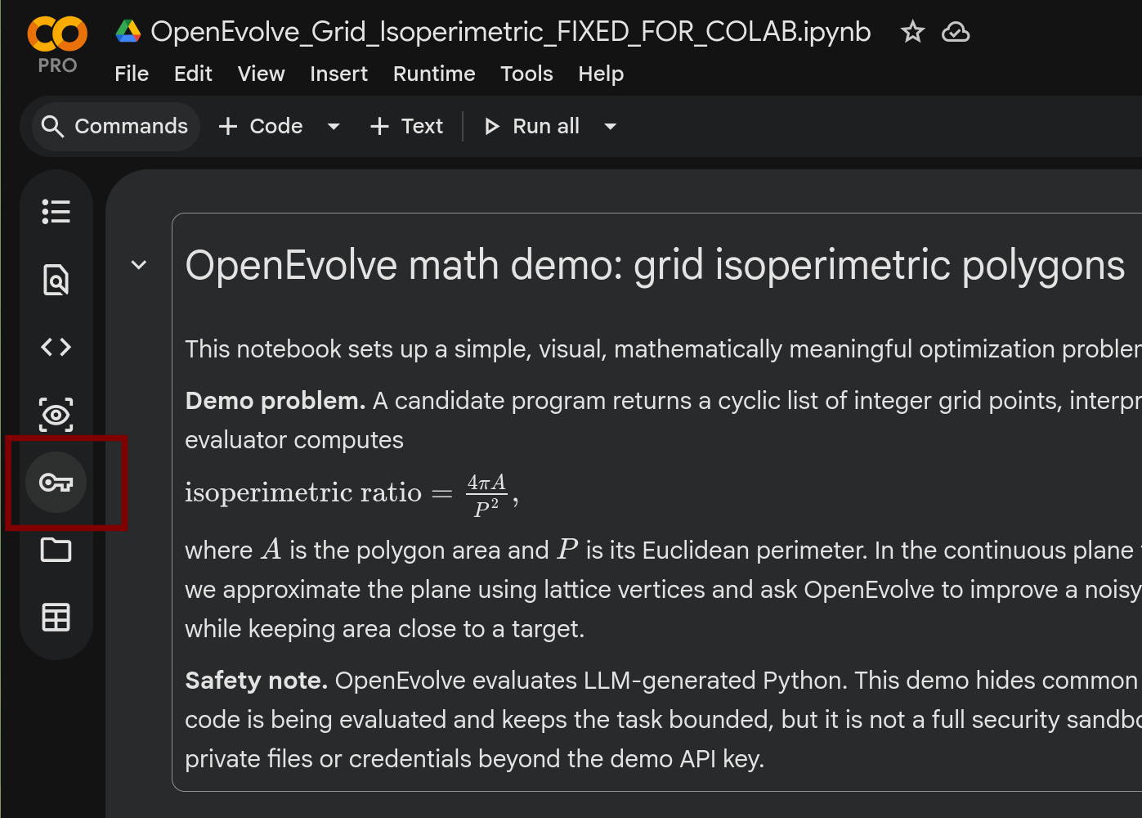Click the 'evaluator computes' text
The width and height of the screenshot is (1142, 818).
click(294, 439)
